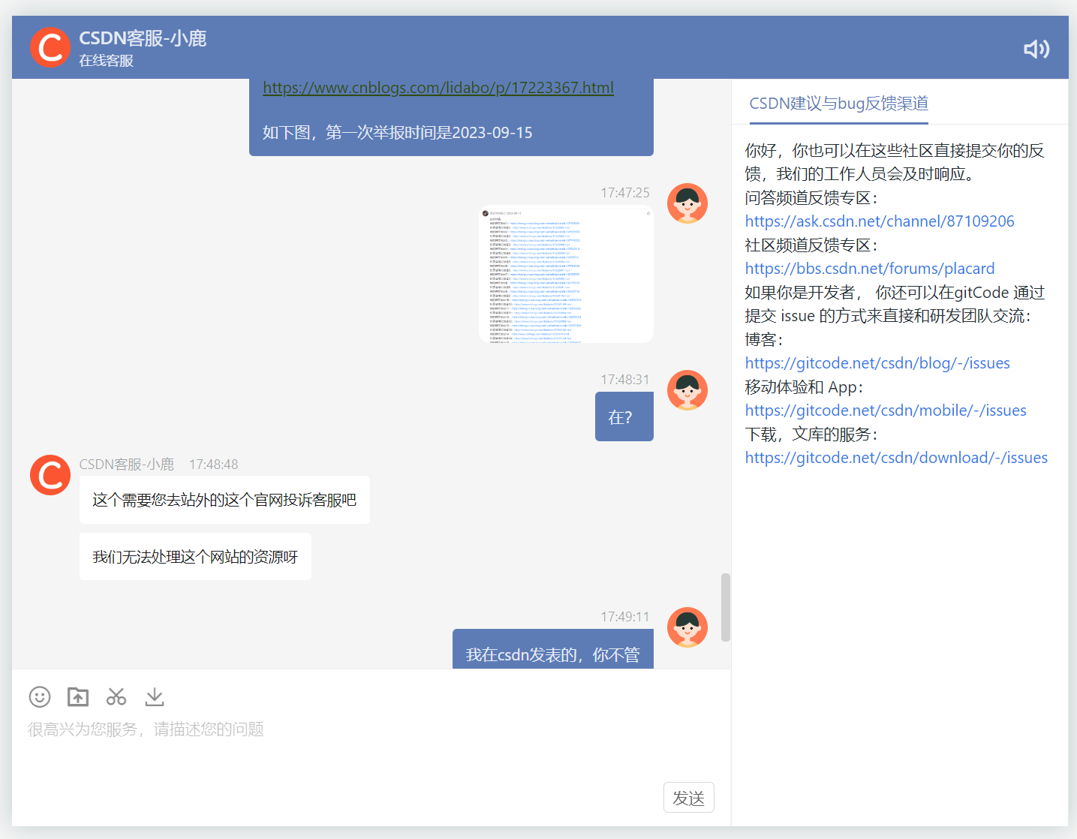
Task: Click the text 如下图，第一次举报时间是2023-09-15
Action: 397,133
